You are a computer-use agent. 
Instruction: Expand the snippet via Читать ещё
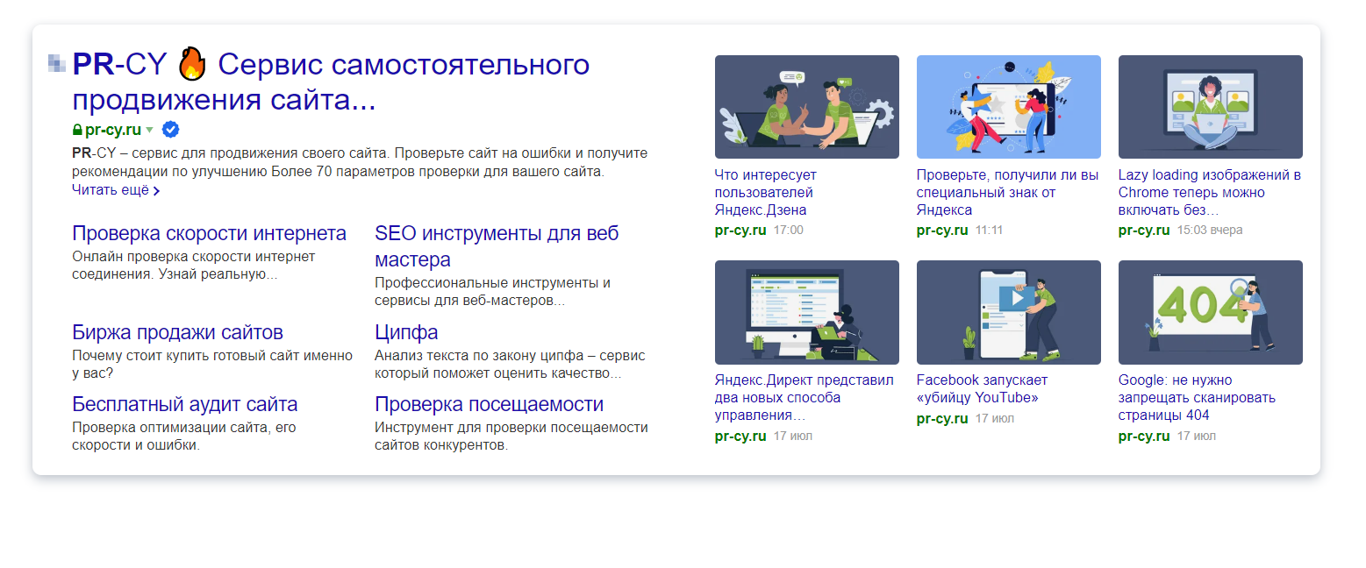point(116,189)
